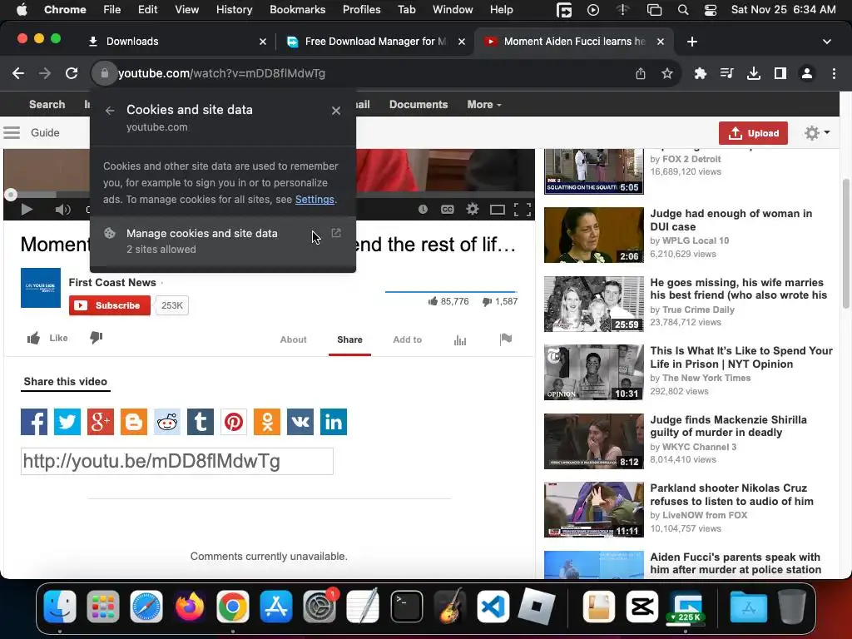Click the Watch Later clock icon
852x639 pixels.
423,209
